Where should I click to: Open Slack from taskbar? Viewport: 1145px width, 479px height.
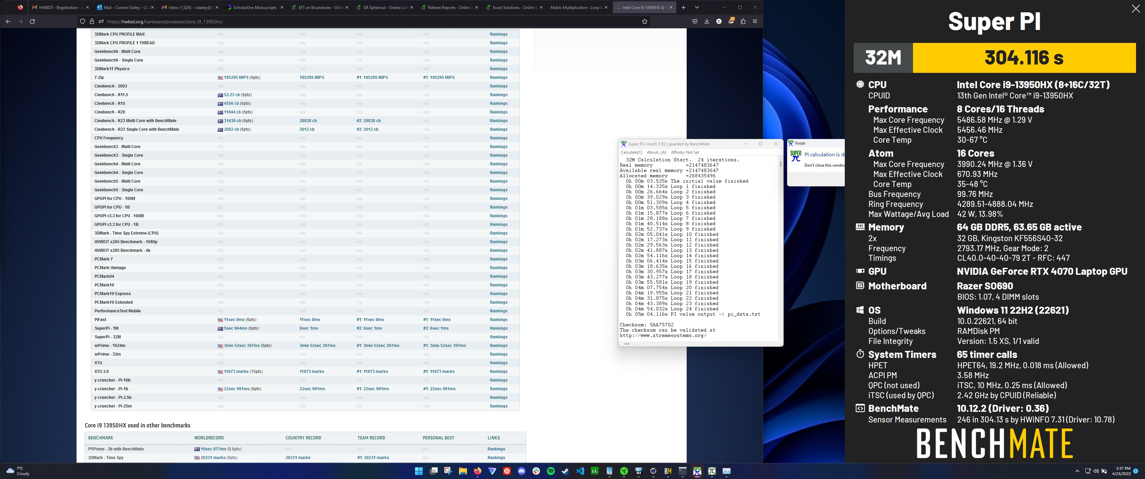pos(536,471)
